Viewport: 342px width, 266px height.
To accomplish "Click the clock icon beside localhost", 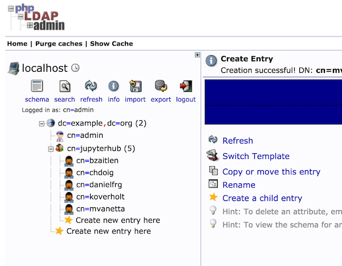I will pyautogui.click(x=75, y=68).
